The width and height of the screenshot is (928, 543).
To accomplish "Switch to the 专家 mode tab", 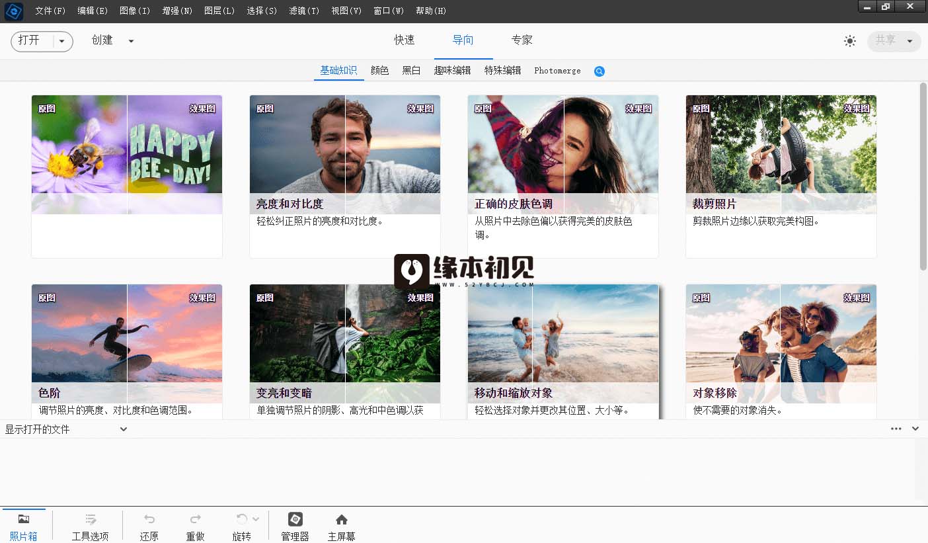I will (522, 40).
